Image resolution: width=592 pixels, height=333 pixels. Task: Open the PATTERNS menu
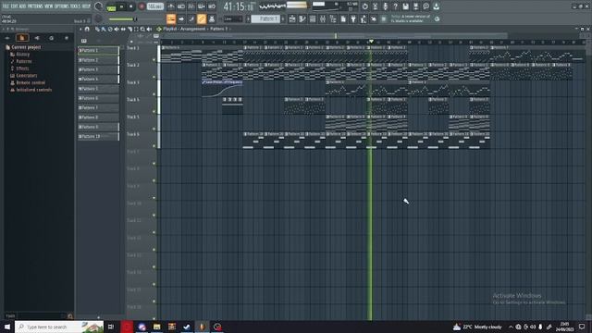[x=35, y=6]
